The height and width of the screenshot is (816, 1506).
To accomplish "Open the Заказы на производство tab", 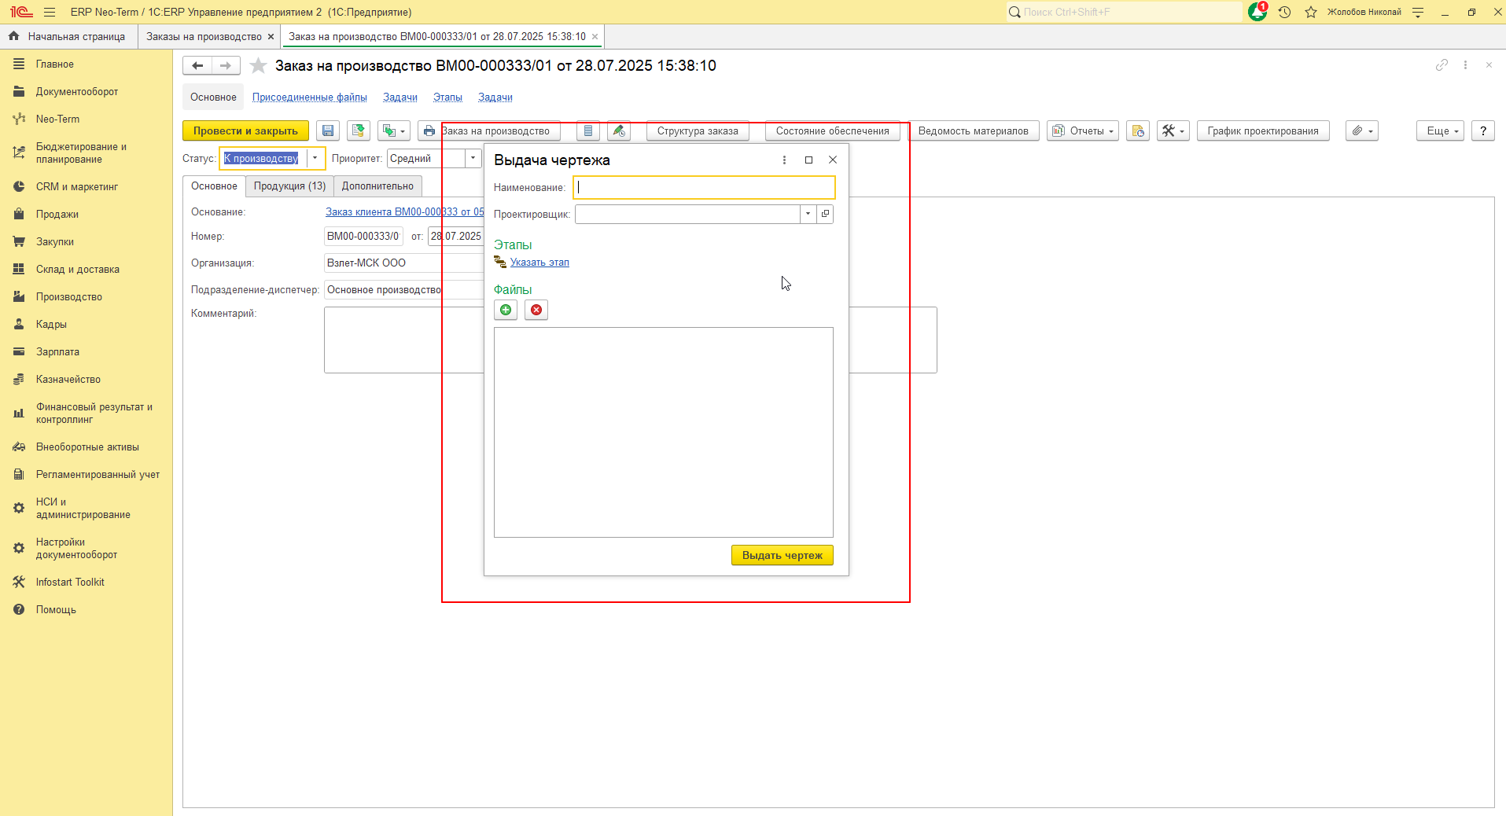I will (x=204, y=37).
